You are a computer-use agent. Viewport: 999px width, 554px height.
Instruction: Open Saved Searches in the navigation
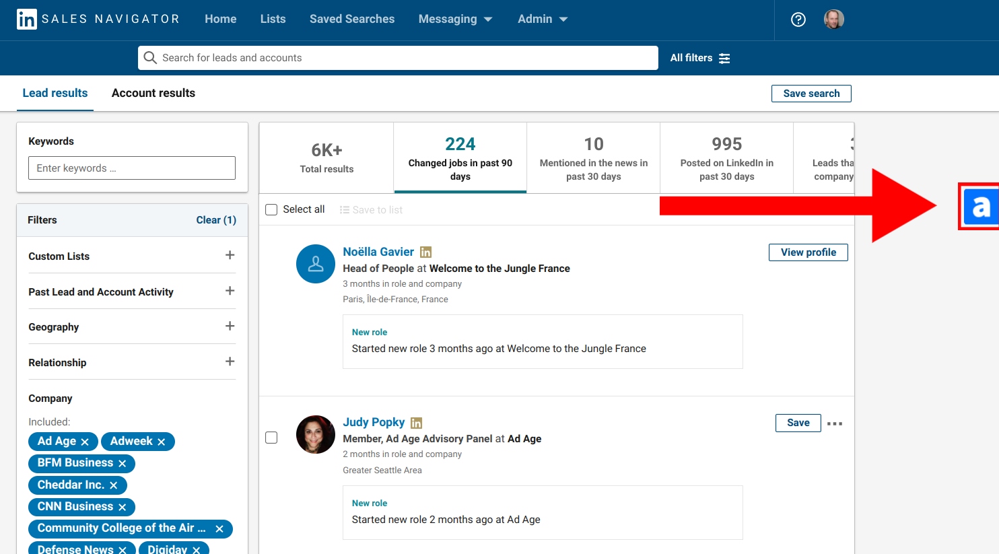[352, 19]
